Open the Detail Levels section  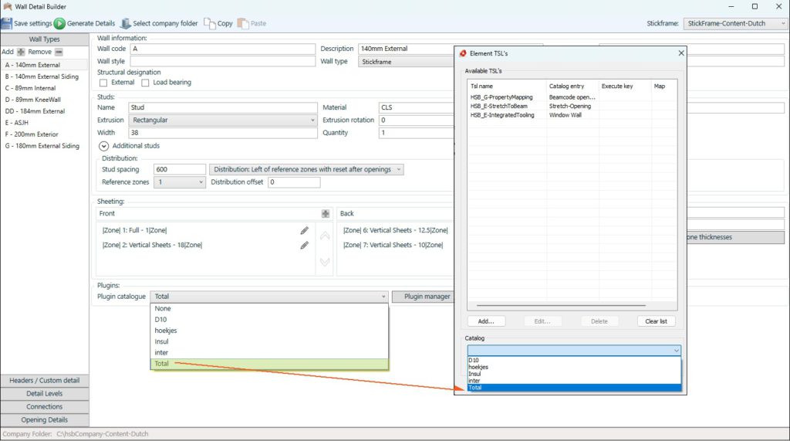(x=44, y=394)
